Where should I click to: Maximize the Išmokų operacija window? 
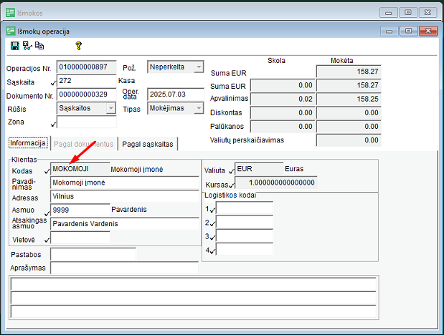[409, 31]
